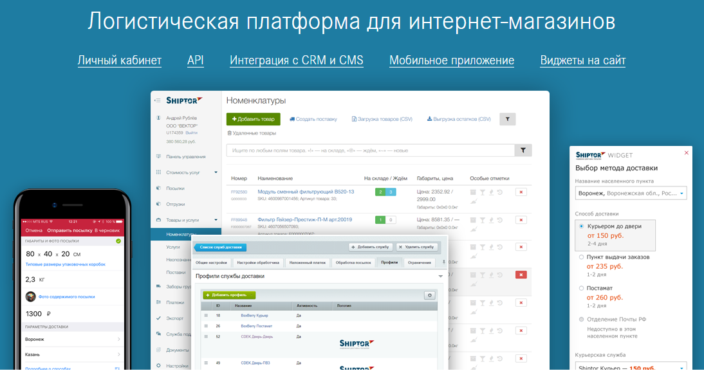Switch to Наложенный платеж tab

click(307, 263)
